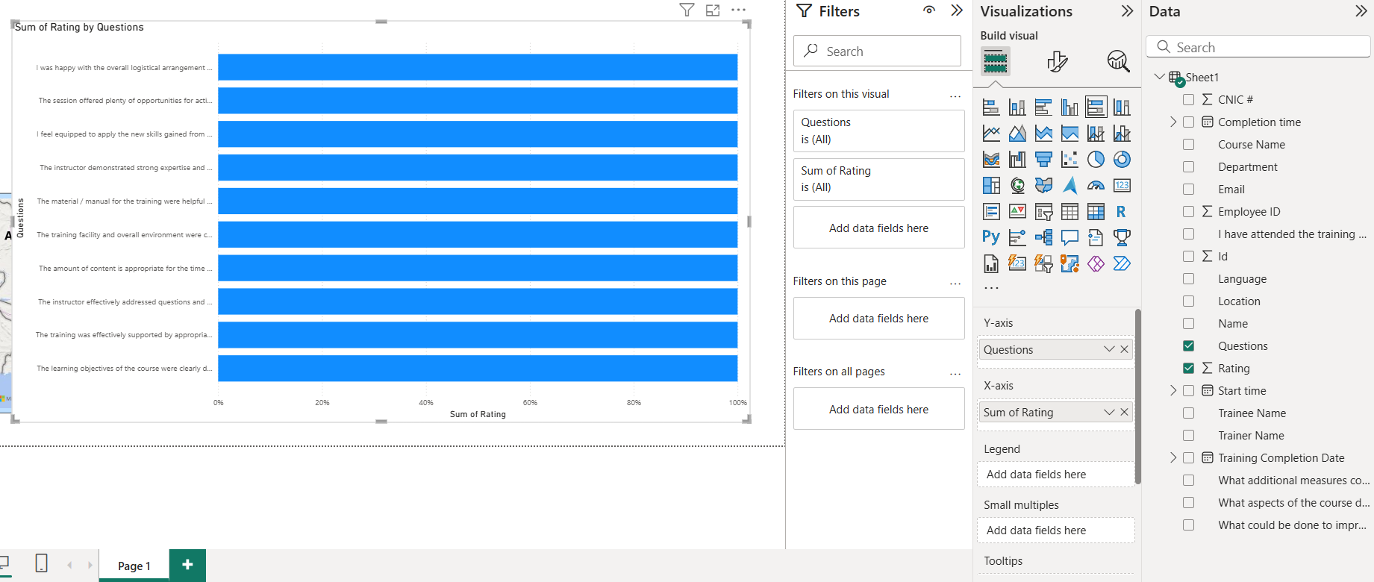This screenshot has height=582, width=1374.
Task: Collapse the Visualizations pane
Action: (x=1127, y=11)
